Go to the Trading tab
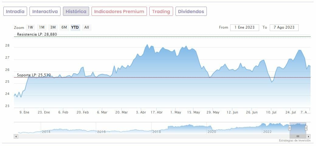The height and width of the screenshot is (146, 316). point(161,12)
